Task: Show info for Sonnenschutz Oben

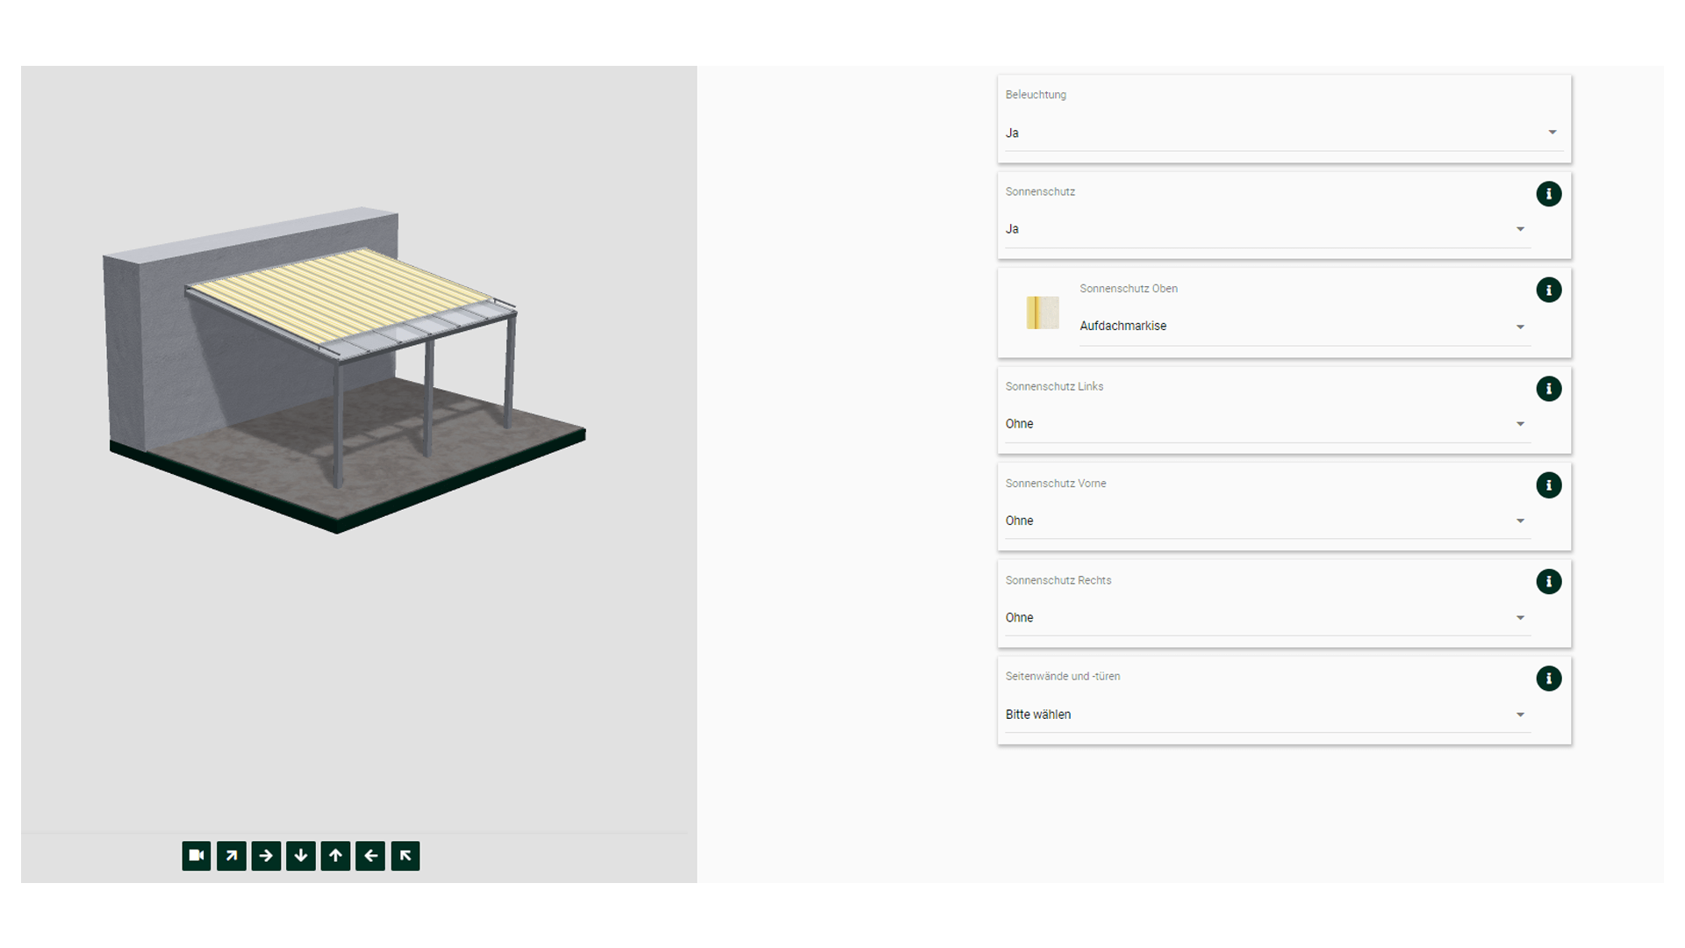Action: (x=1548, y=291)
